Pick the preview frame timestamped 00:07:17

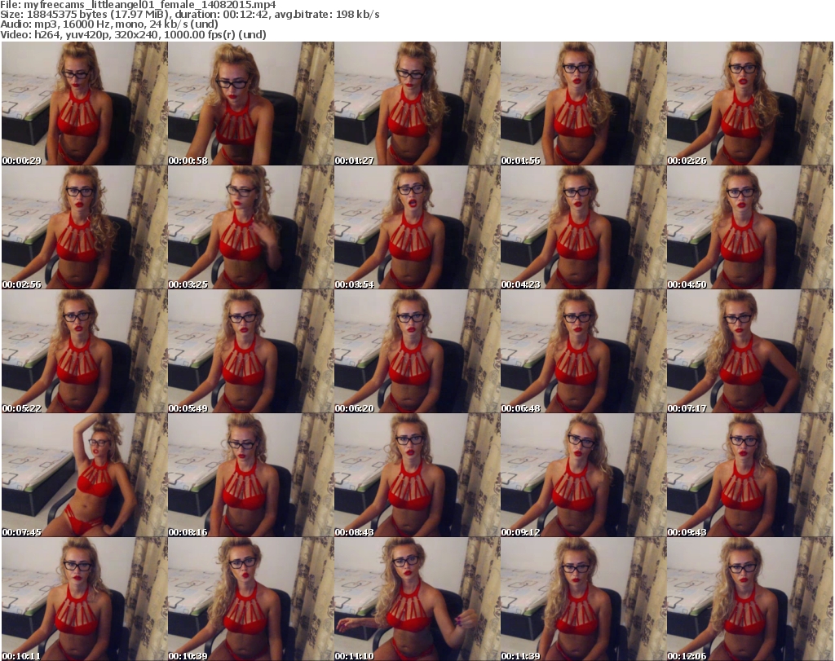click(750, 351)
